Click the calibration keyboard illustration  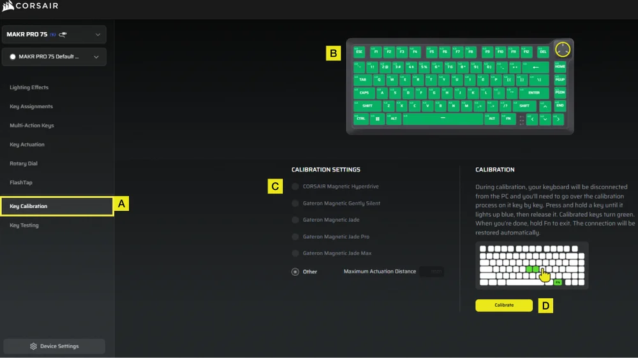coord(532,266)
